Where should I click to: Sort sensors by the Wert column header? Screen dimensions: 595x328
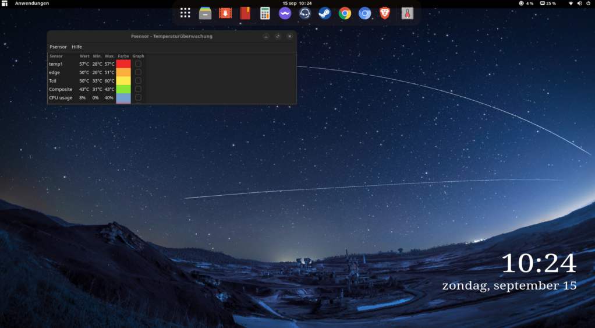pos(84,56)
